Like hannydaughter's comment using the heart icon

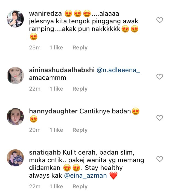pos(159,118)
